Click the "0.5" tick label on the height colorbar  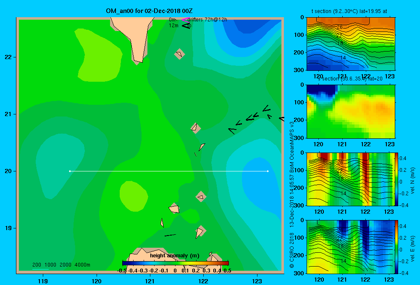(227, 271)
